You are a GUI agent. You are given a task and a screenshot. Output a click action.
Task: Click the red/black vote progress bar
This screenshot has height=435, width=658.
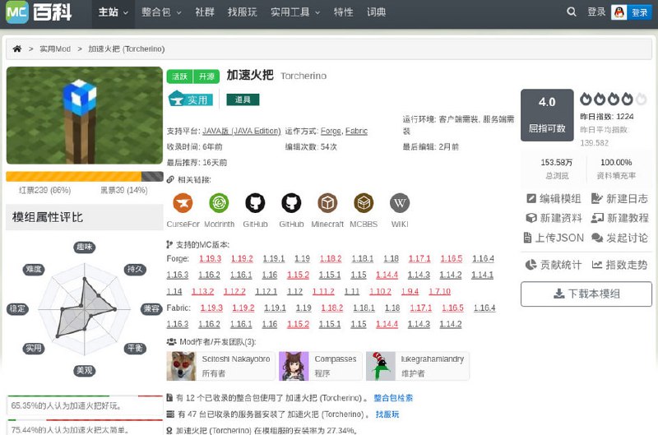click(x=85, y=176)
